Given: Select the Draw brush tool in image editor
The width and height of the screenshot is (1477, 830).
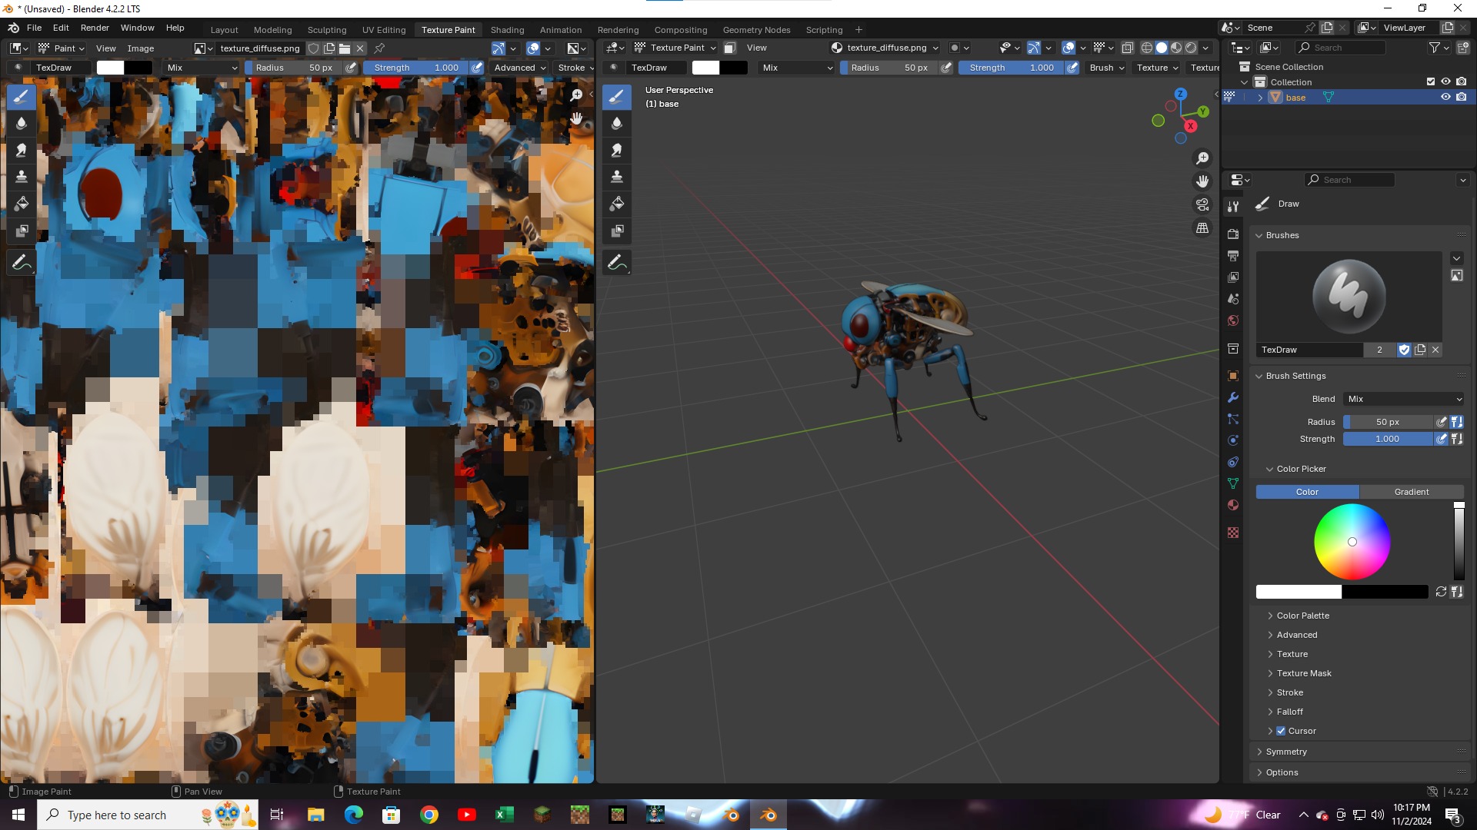Looking at the screenshot, I should [x=22, y=97].
